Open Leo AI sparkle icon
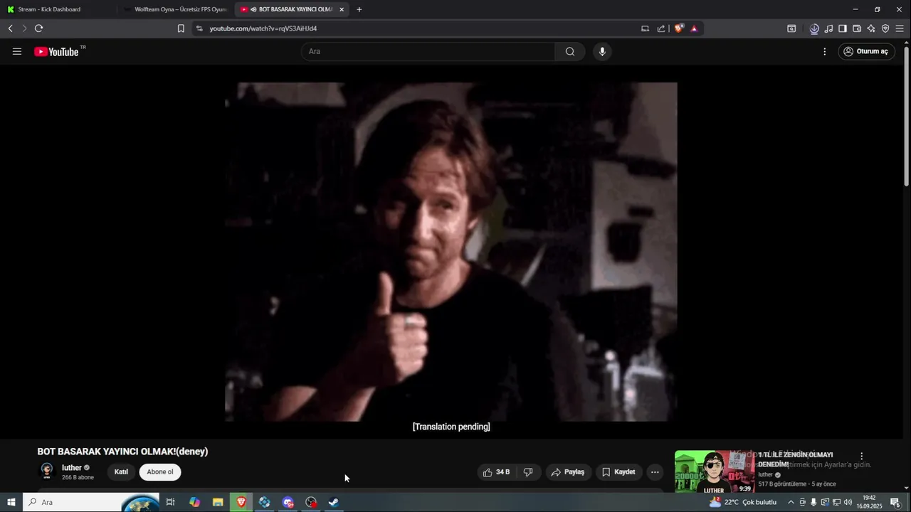 tap(871, 28)
